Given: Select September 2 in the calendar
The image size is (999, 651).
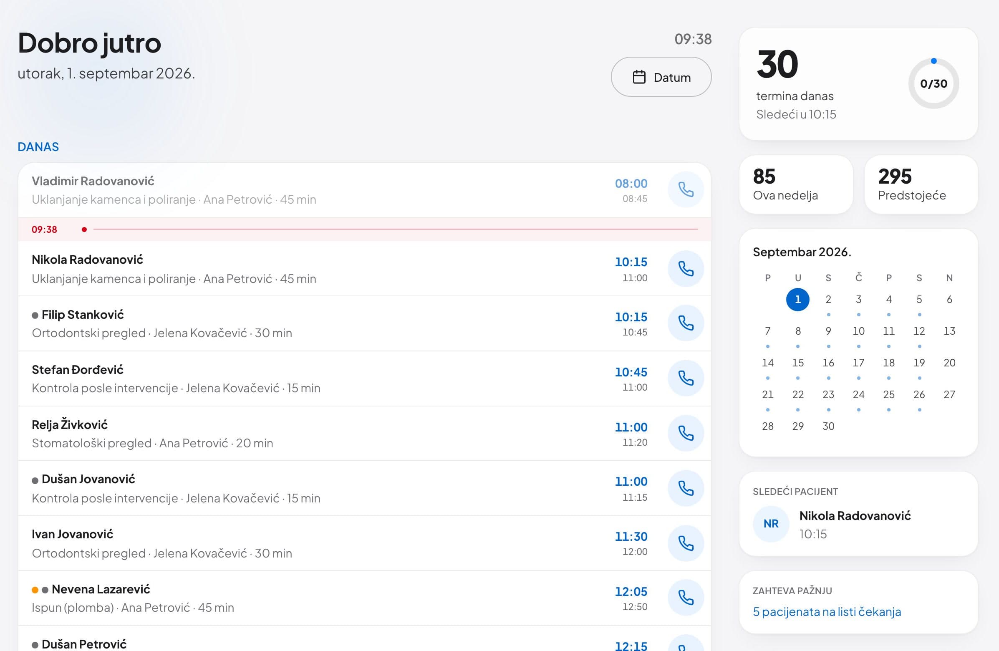Looking at the screenshot, I should [828, 299].
